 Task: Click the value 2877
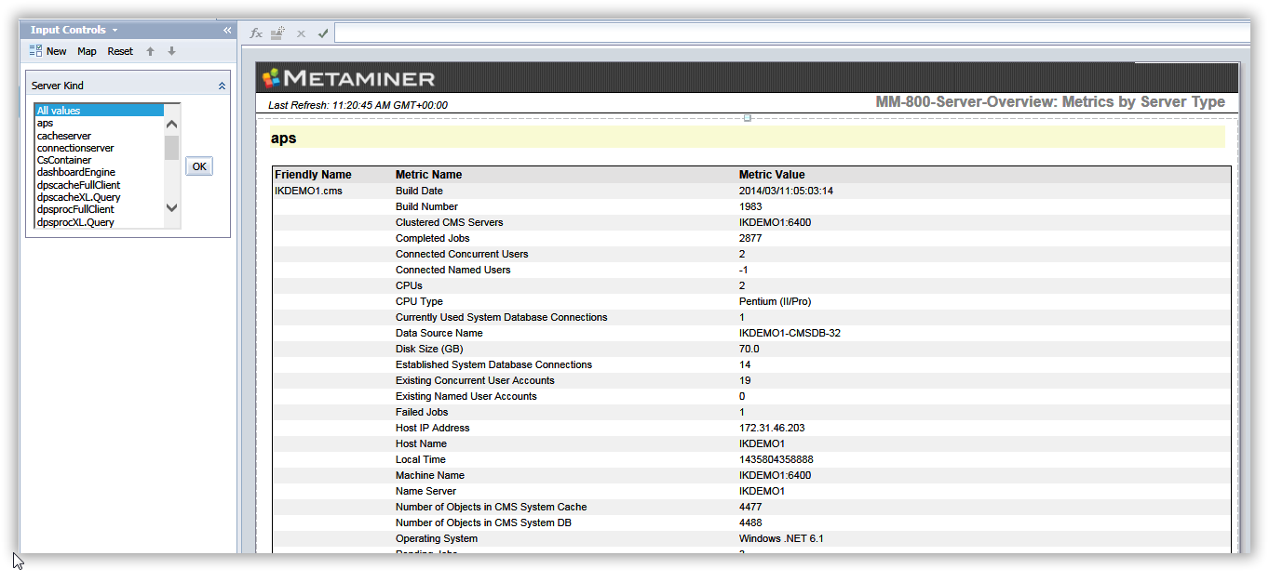point(750,238)
